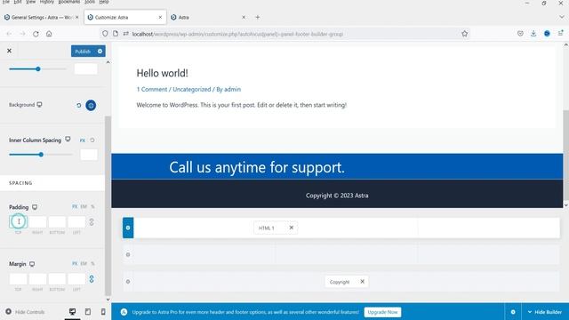
Task: Collapse builder with Hide Builder
Action: point(545,312)
